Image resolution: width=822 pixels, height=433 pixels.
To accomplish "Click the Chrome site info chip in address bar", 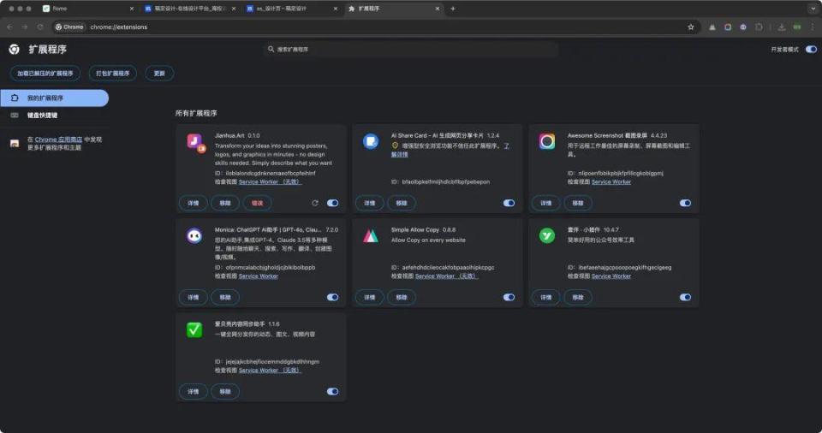I will pyautogui.click(x=69, y=27).
